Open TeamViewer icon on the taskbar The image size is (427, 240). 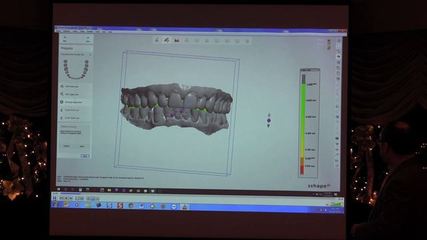click(173, 207)
